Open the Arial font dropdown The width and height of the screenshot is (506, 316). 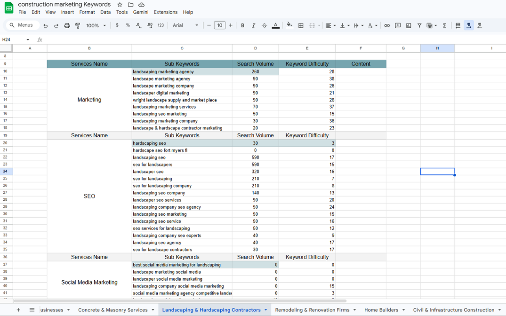(x=185, y=25)
